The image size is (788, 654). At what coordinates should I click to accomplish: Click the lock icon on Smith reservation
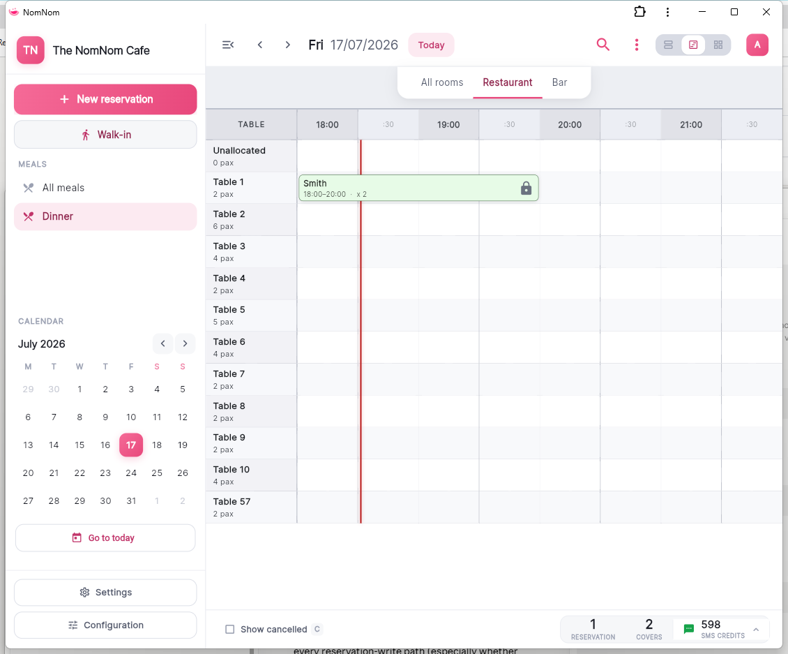point(526,188)
